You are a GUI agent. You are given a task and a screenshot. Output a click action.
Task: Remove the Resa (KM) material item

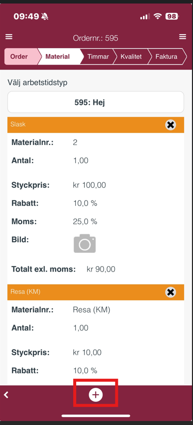click(x=171, y=292)
